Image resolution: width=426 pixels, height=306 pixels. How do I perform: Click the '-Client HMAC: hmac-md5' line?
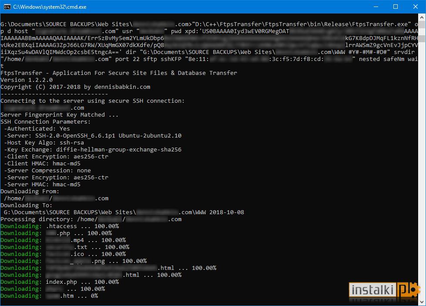pos(42,164)
